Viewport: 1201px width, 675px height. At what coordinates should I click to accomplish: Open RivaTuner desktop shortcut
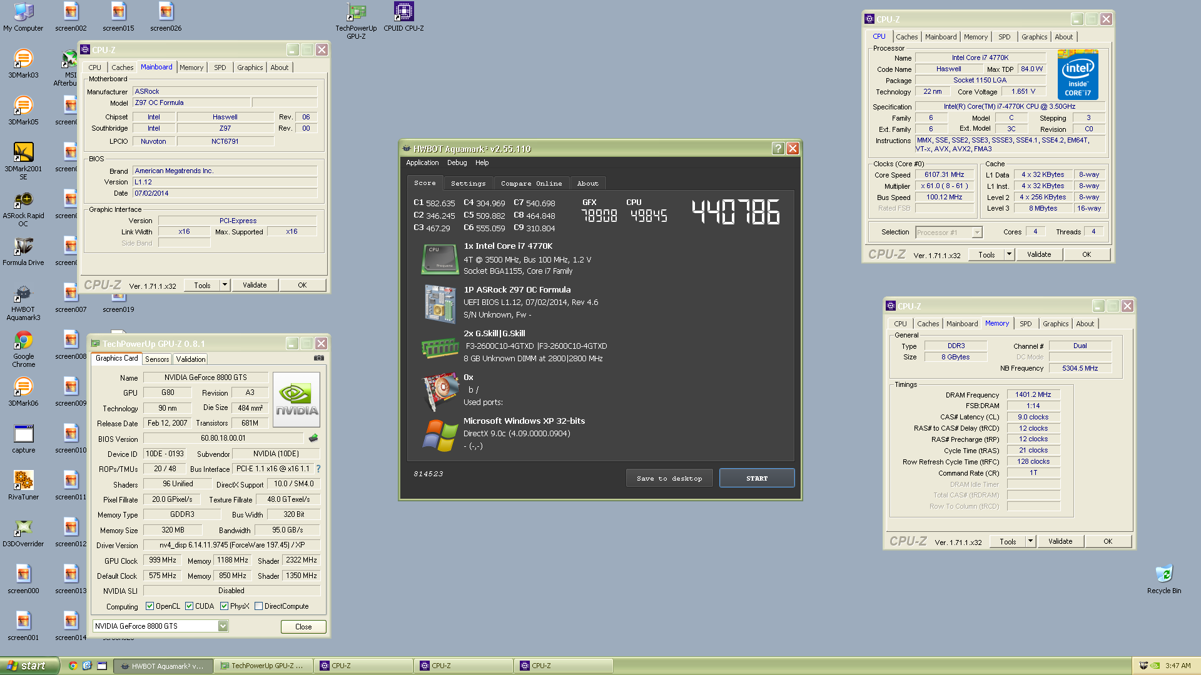click(23, 485)
